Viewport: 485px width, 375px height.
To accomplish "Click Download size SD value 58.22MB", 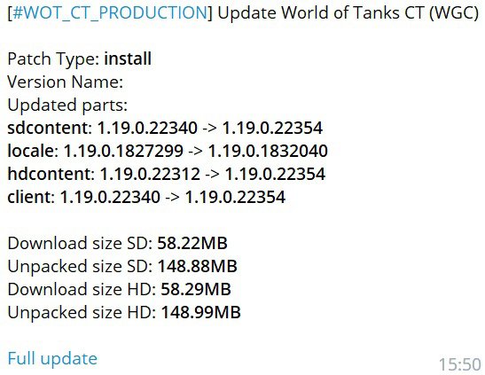I will 192,243.
